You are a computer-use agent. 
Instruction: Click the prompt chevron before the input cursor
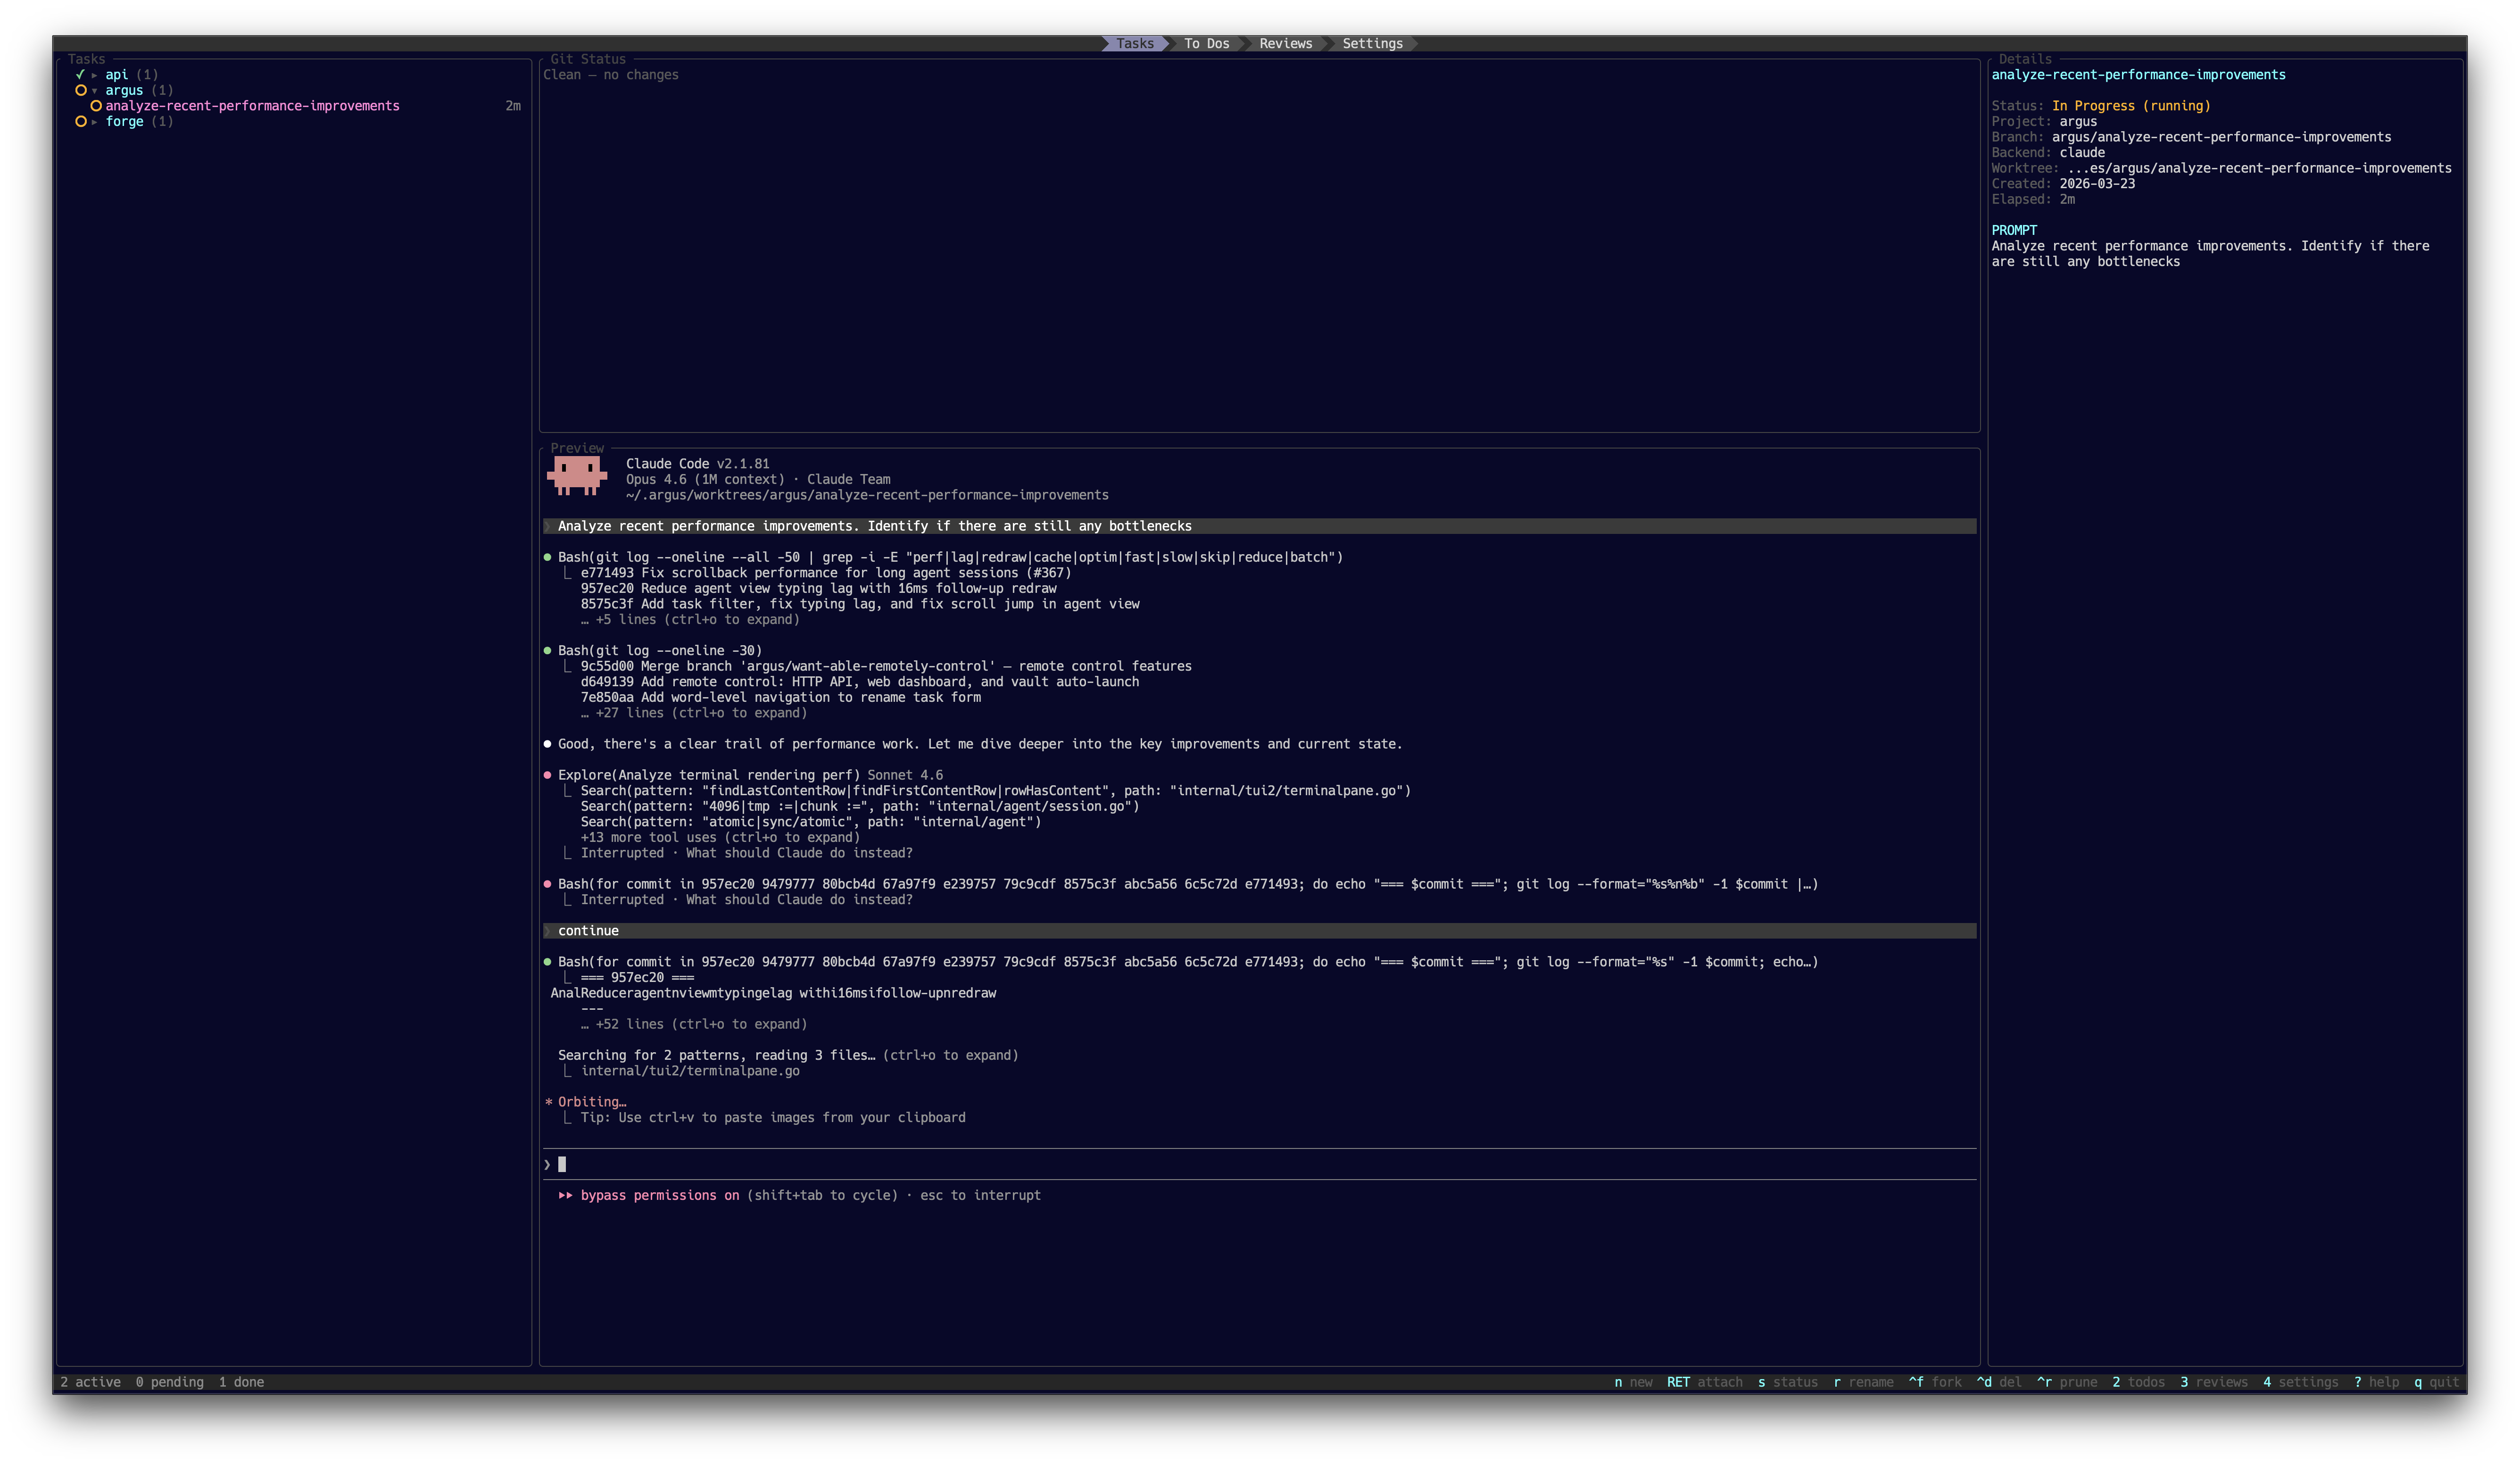[x=547, y=1164]
